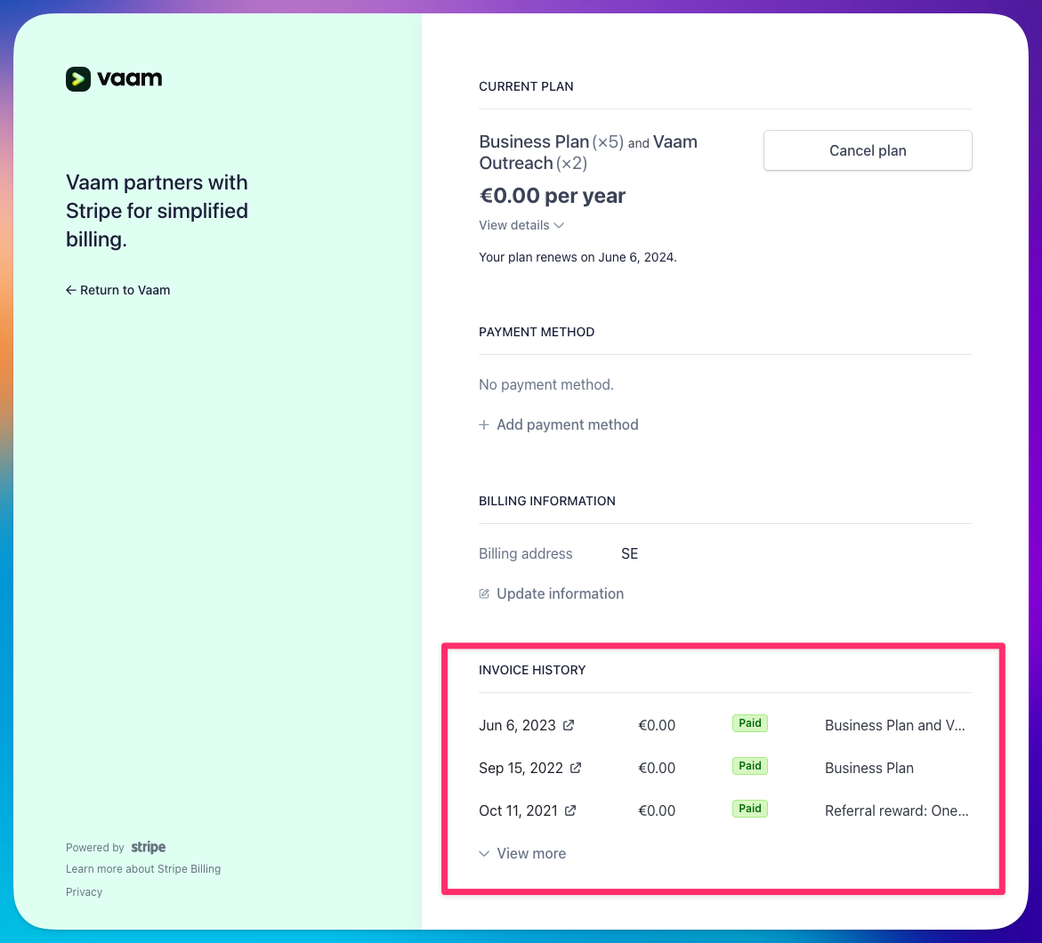This screenshot has height=943, width=1042.
Task: Click Add payment method
Action: coord(558,424)
